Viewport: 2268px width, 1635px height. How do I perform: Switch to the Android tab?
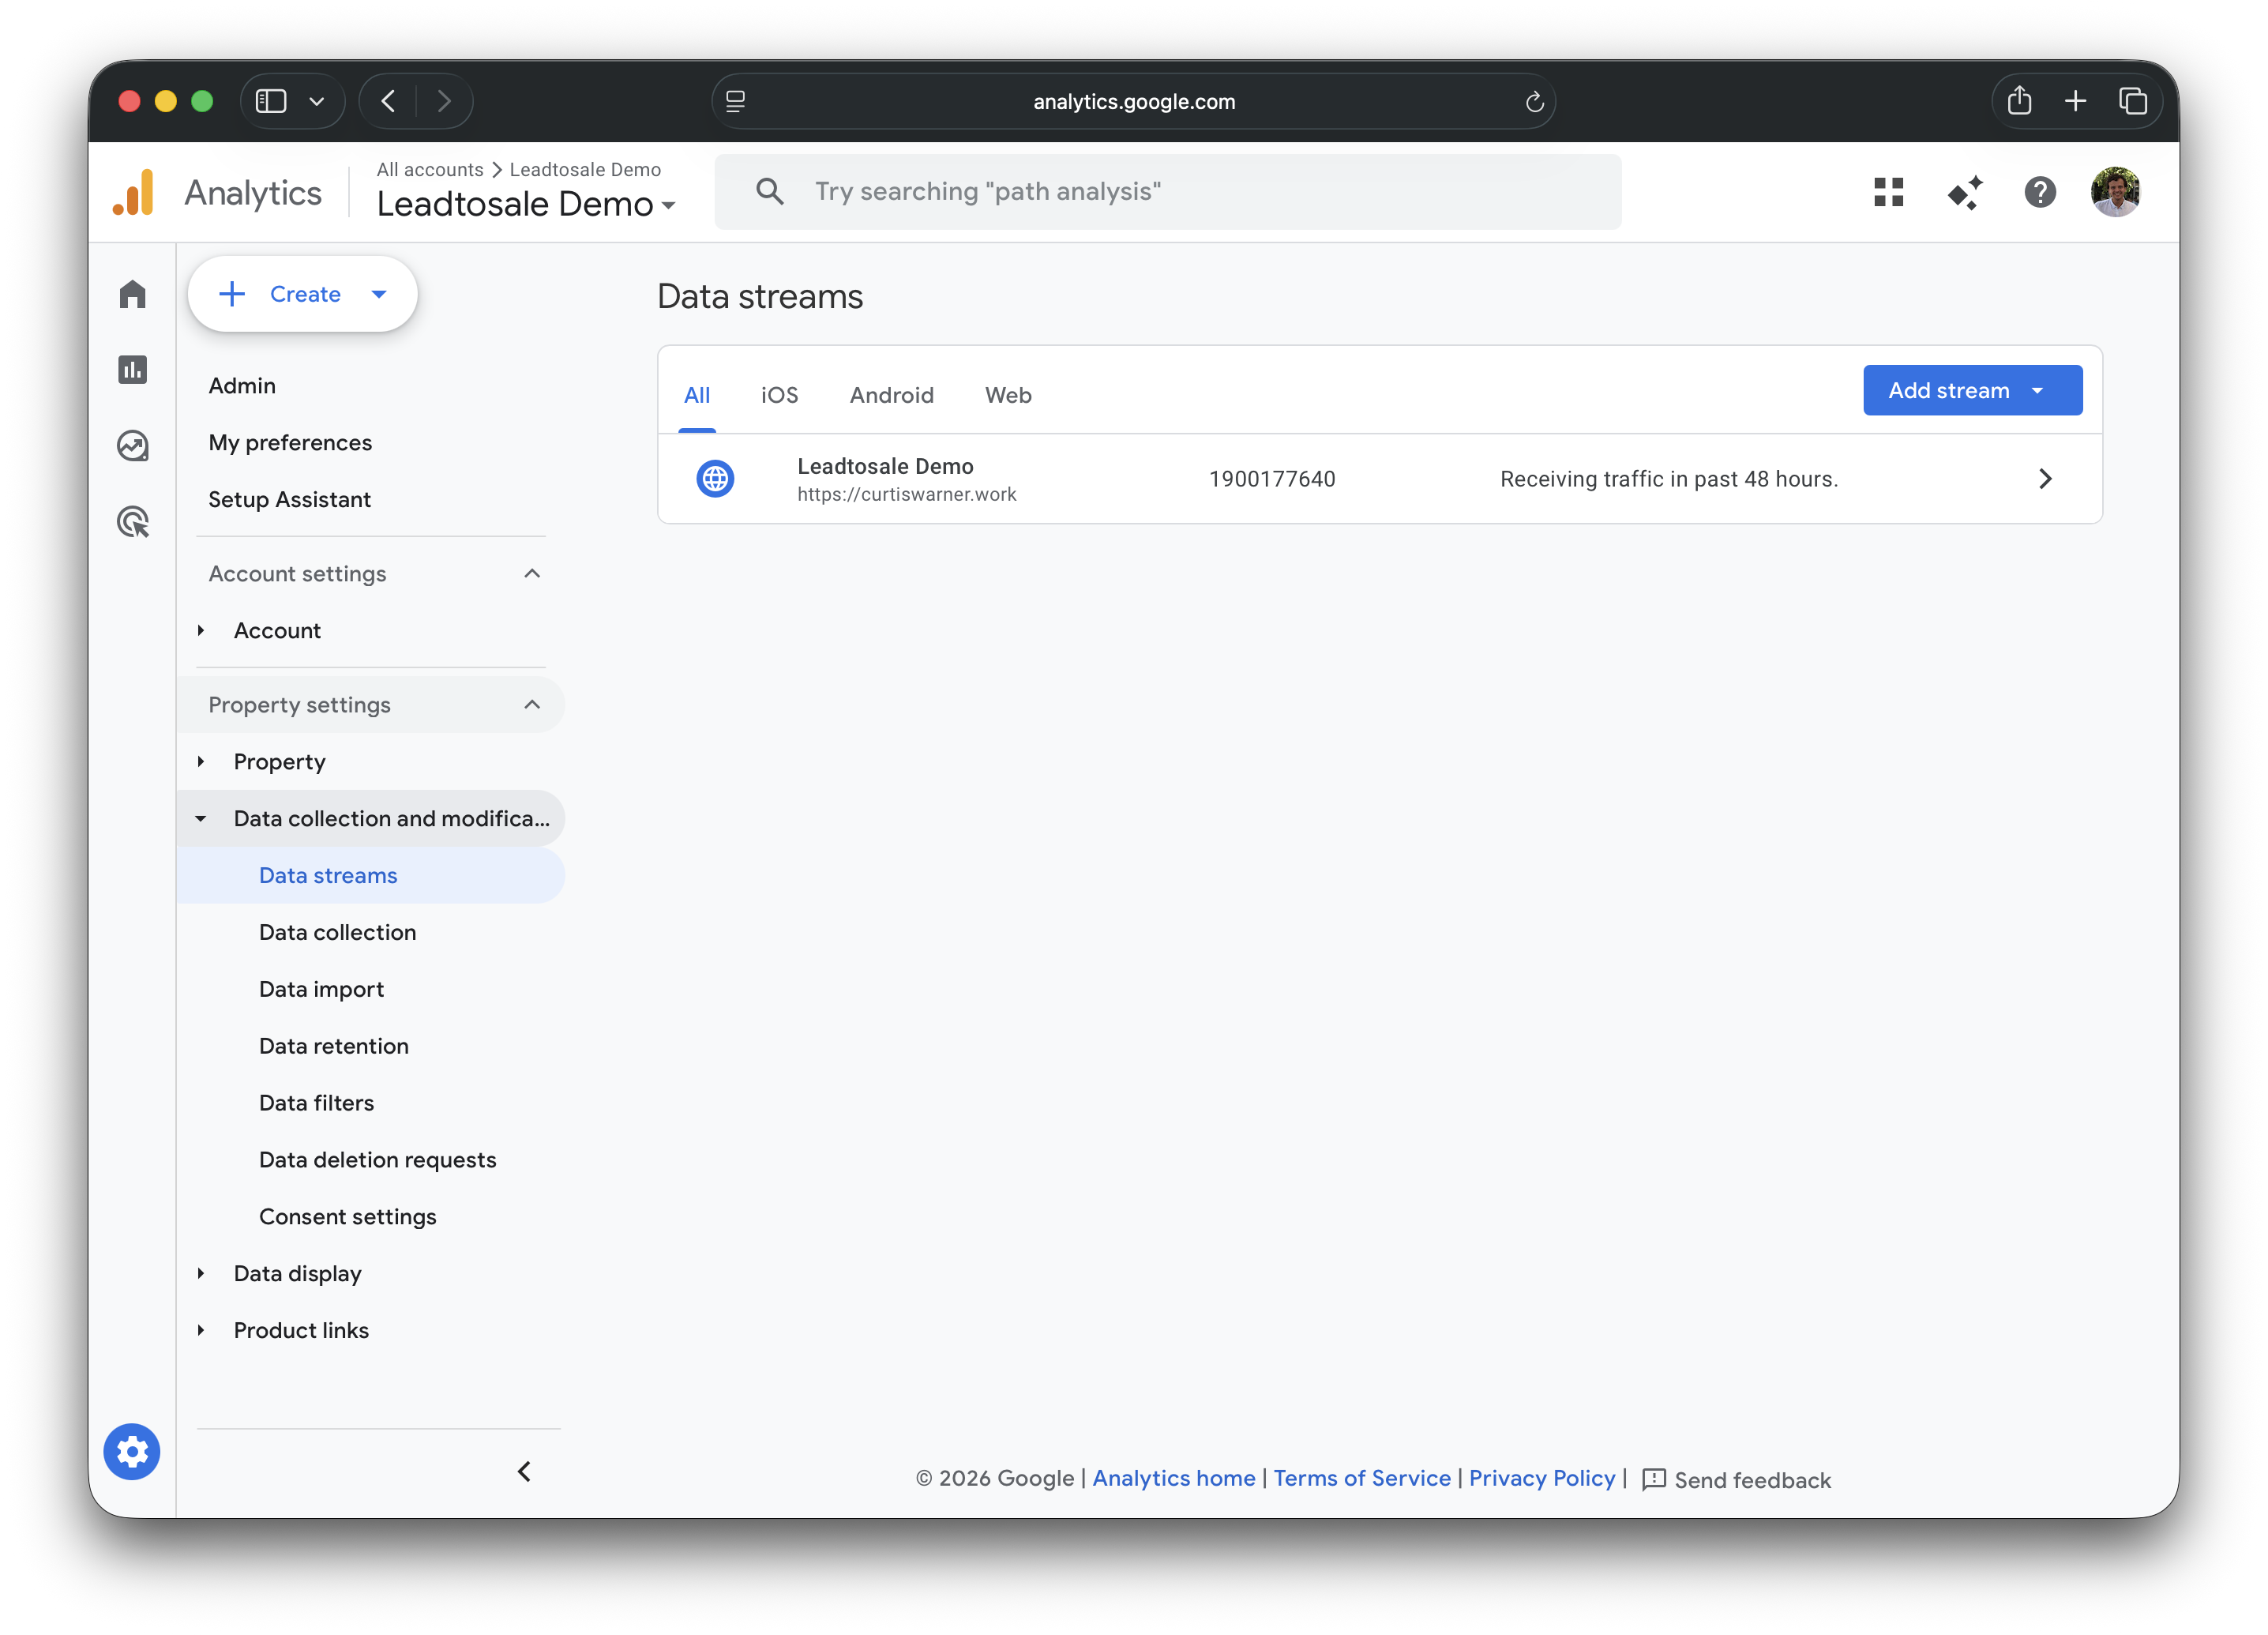tap(891, 395)
